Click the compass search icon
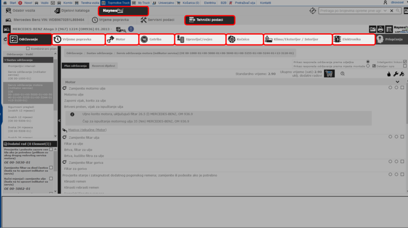This screenshot has width=408, height=228. tap(313, 11)
